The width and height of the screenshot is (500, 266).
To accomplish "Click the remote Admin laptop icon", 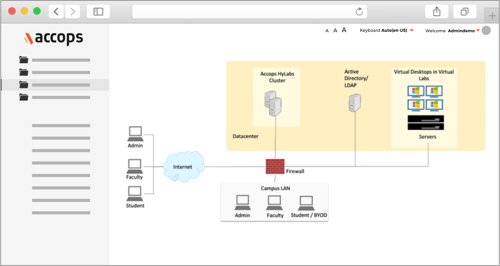I will [135, 134].
